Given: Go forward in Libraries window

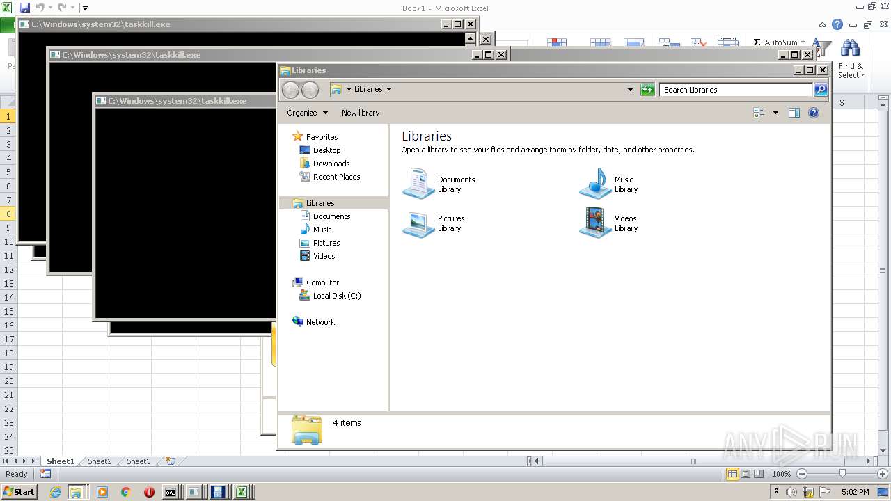Looking at the screenshot, I should [310, 89].
